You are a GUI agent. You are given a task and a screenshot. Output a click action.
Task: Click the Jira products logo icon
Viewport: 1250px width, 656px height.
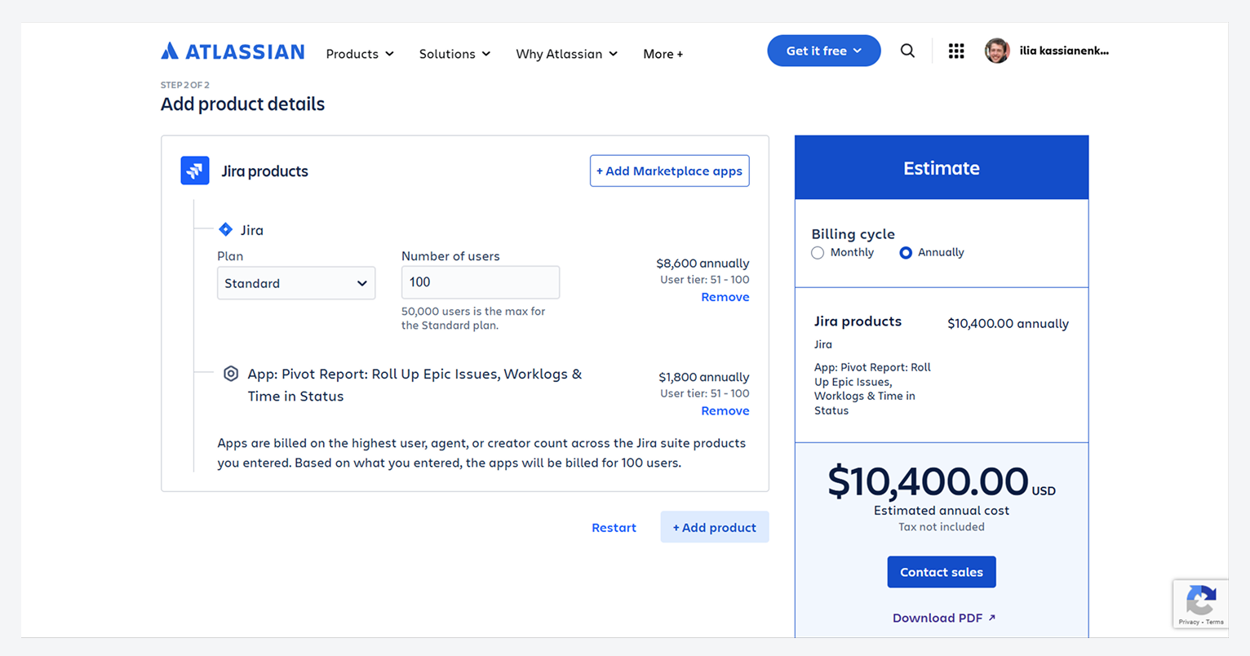(195, 171)
